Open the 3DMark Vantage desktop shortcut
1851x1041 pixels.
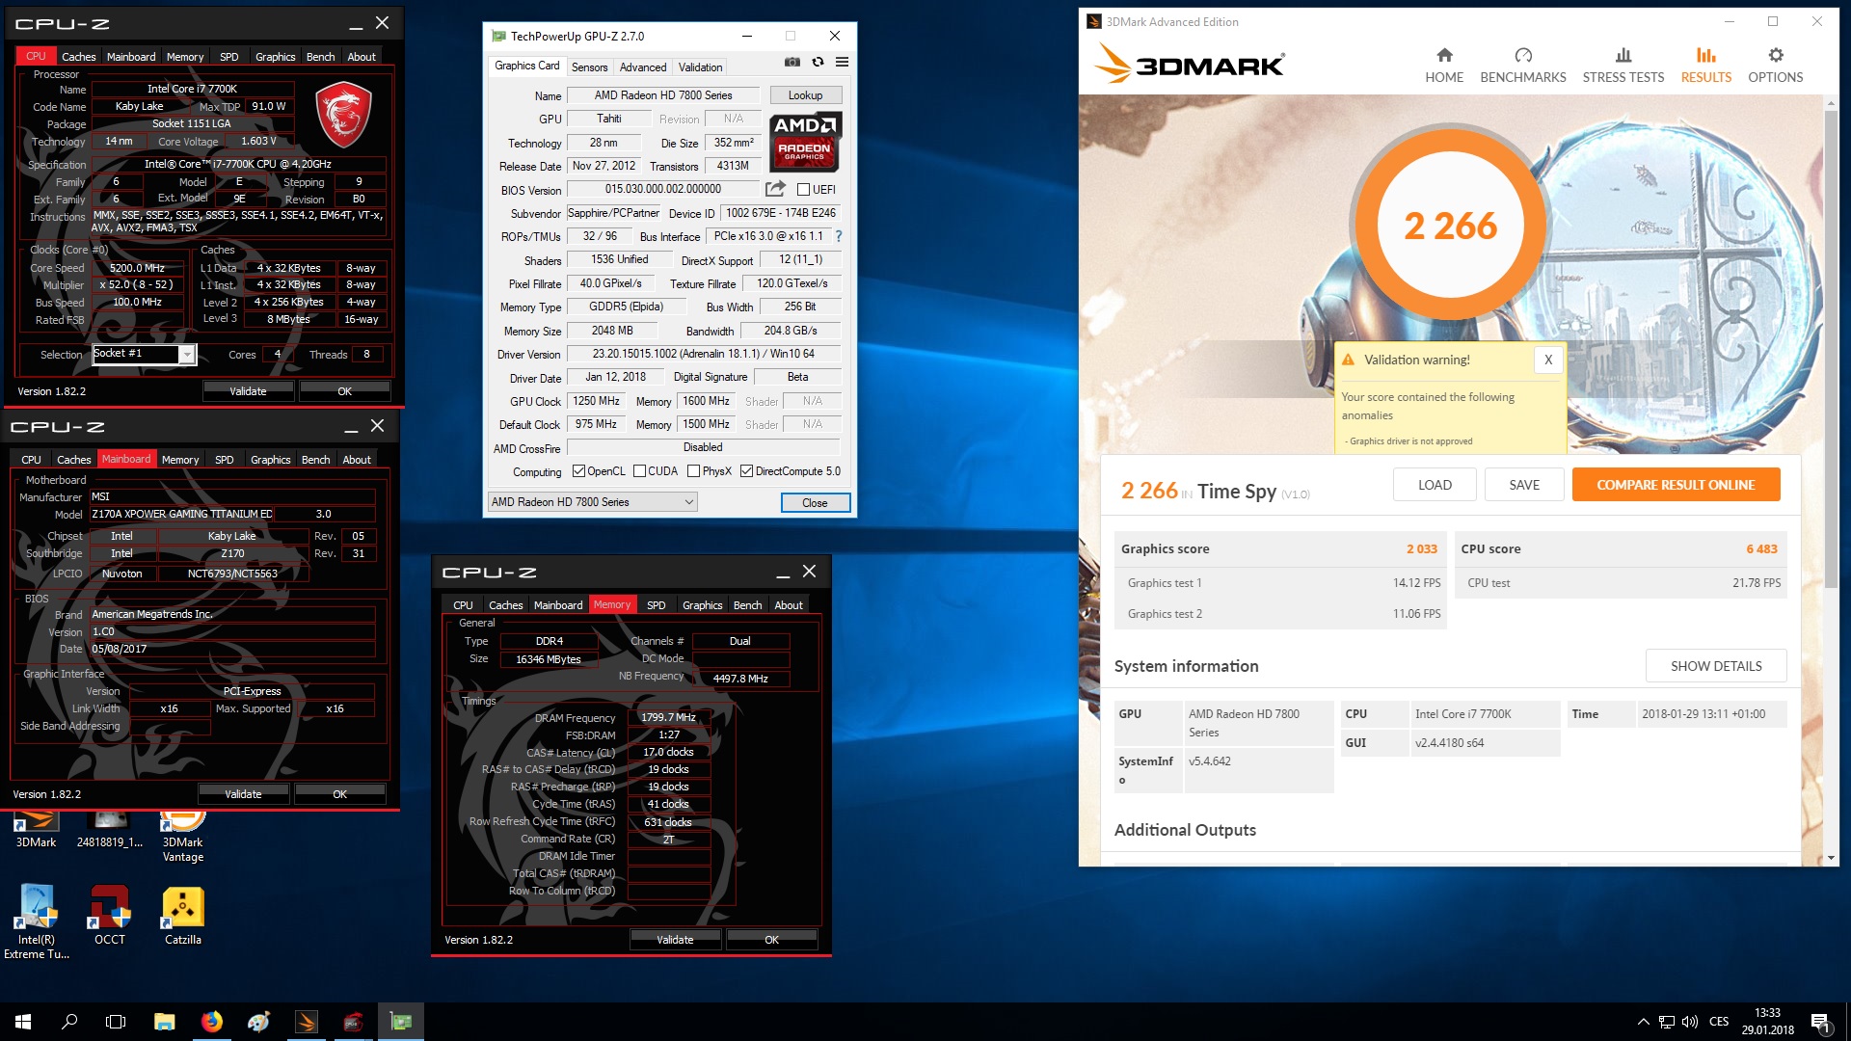click(x=182, y=835)
